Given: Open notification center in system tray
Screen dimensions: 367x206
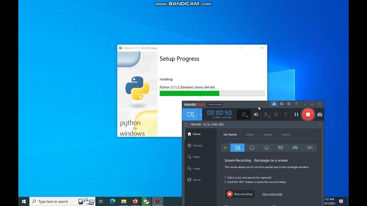Looking at the screenshot, I should [x=341, y=201].
